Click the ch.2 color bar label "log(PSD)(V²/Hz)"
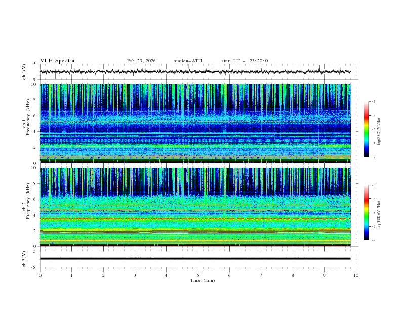This screenshot has width=401, height=309. tap(379, 215)
